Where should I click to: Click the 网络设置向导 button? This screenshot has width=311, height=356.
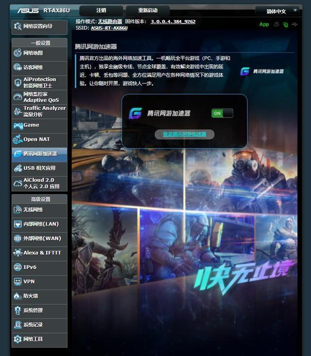pos(39,26)
